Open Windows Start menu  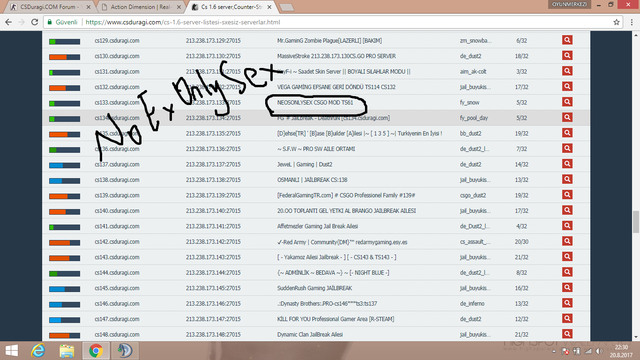point(12,350)
